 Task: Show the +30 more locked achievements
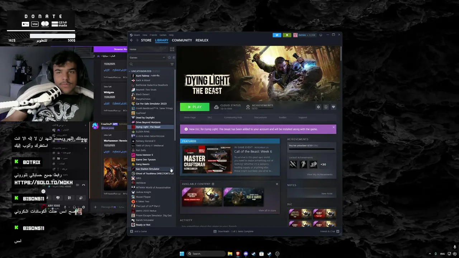point(323,164)
